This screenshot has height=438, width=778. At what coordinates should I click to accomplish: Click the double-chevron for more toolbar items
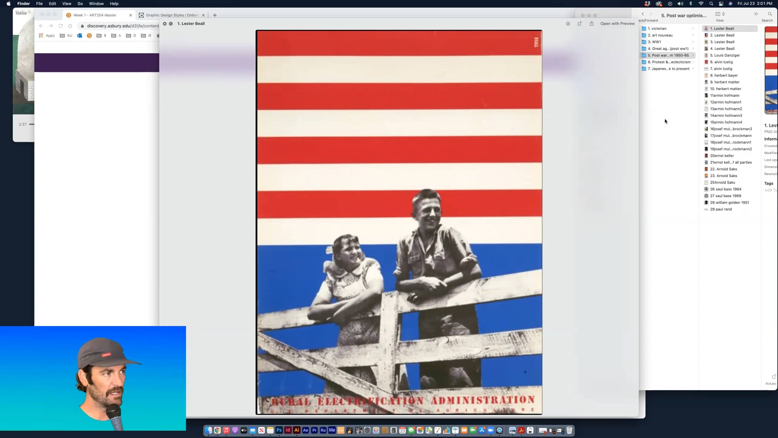(x=756, y=14)
